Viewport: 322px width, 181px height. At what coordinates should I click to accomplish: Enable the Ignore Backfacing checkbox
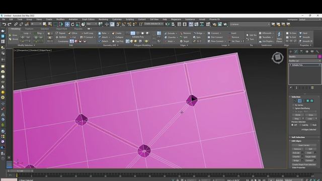293,108
